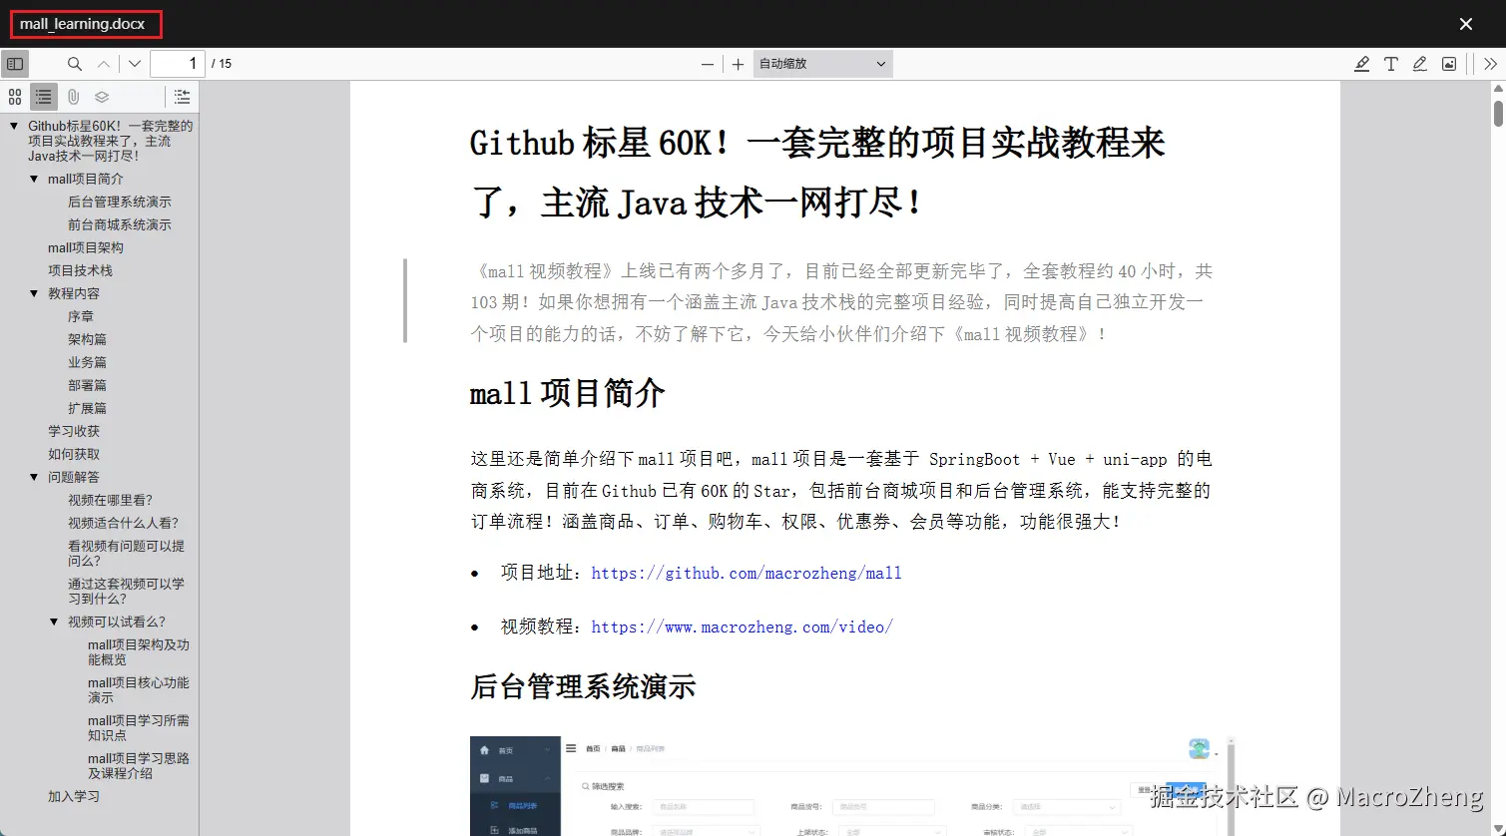Open 序章 in the outline

[81, 317]
